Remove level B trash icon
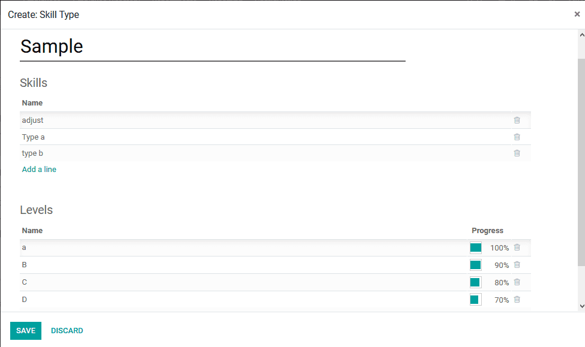 tap(517, 265)
